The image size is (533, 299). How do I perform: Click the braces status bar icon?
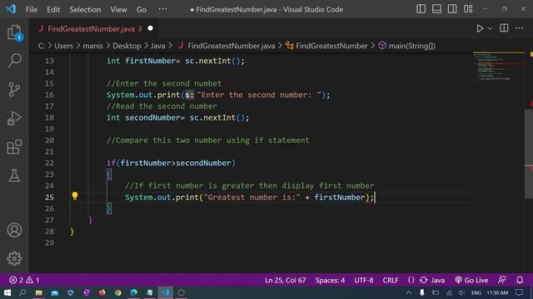point(411,281)
